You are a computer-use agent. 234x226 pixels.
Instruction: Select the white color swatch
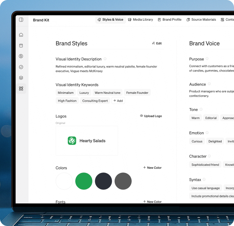pos(64,181)
